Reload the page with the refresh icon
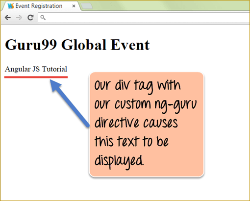 tap(30, 18)
